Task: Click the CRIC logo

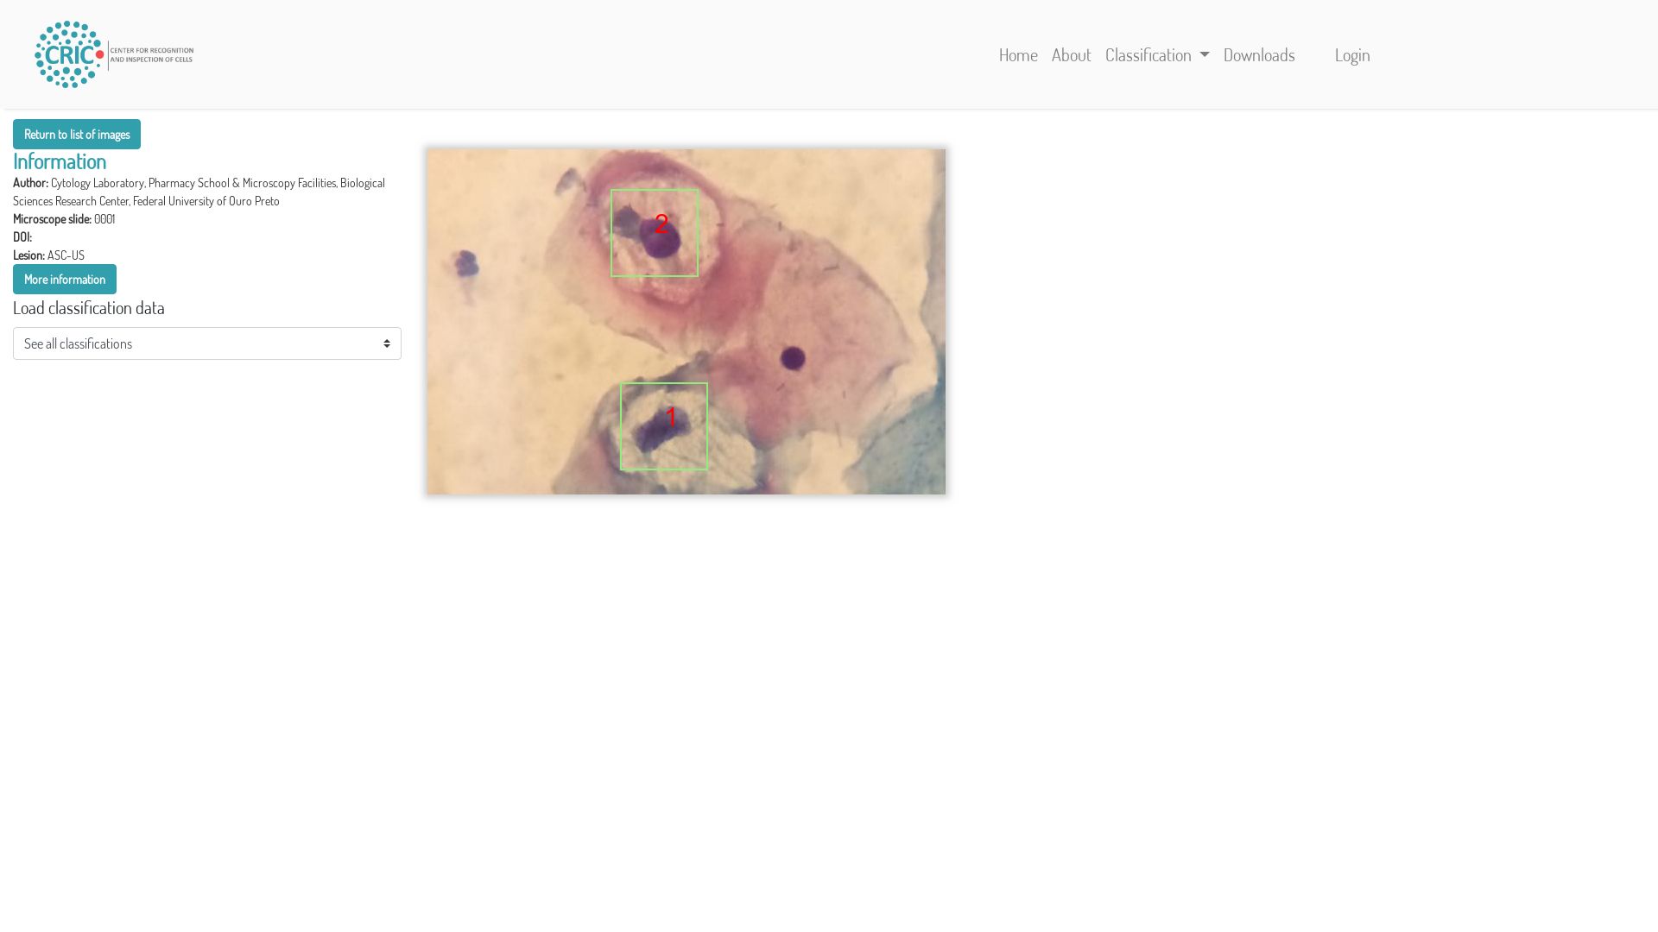Action: [114, 54]
